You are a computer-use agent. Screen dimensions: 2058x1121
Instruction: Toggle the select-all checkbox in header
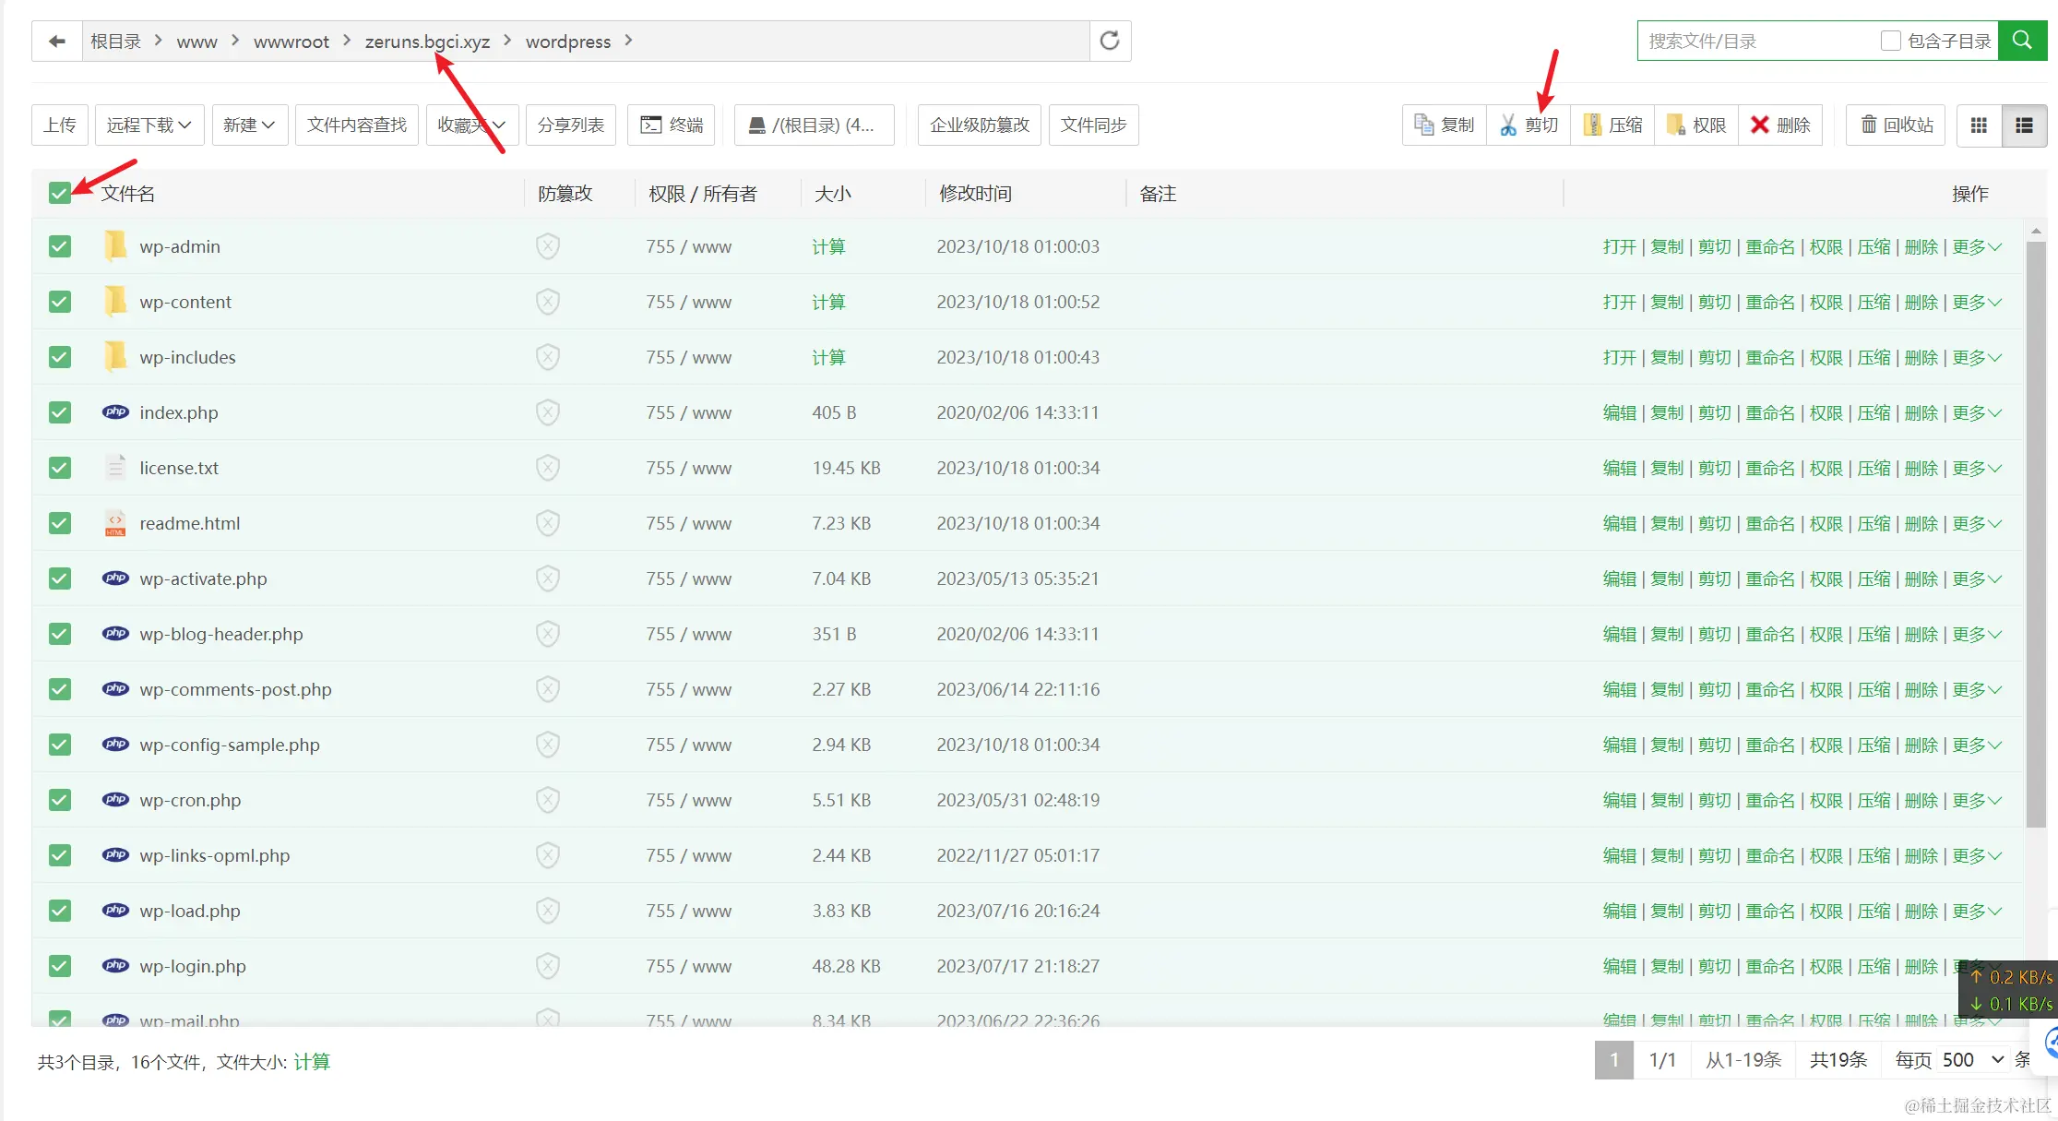(x=60, y=193)
